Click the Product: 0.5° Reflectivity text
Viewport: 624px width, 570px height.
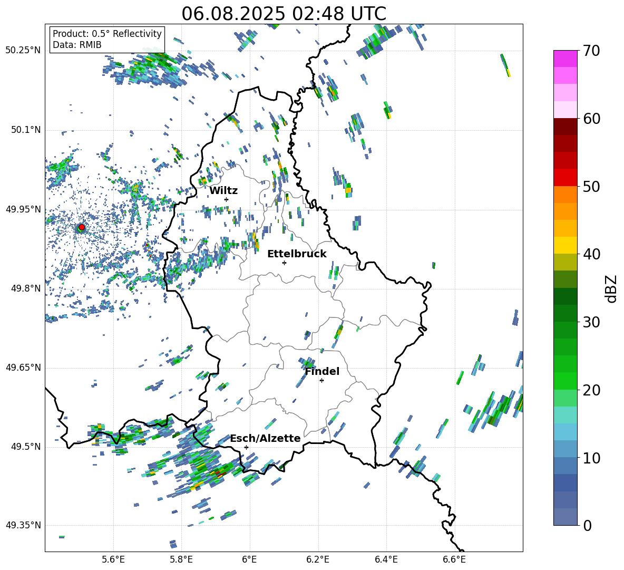click(x=107, y=34)
